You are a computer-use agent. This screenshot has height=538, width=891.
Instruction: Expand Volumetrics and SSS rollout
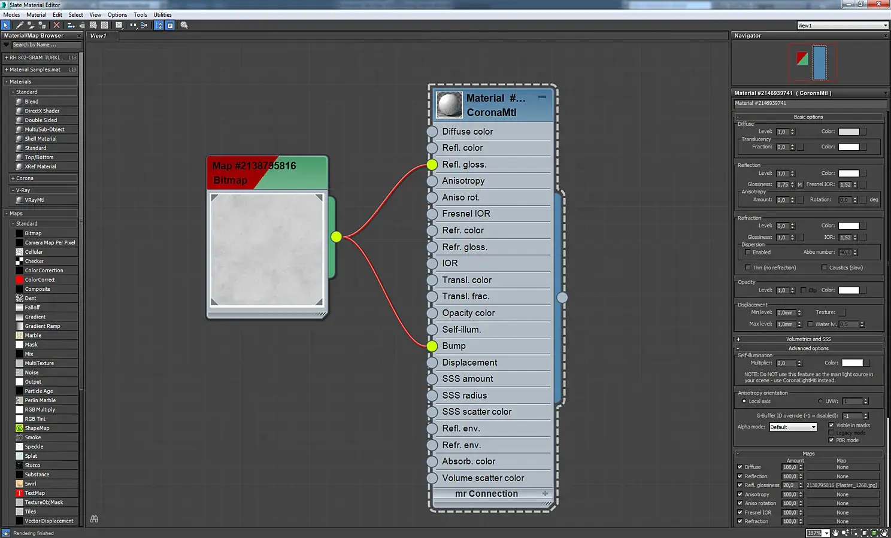click(x=808, y=339)
